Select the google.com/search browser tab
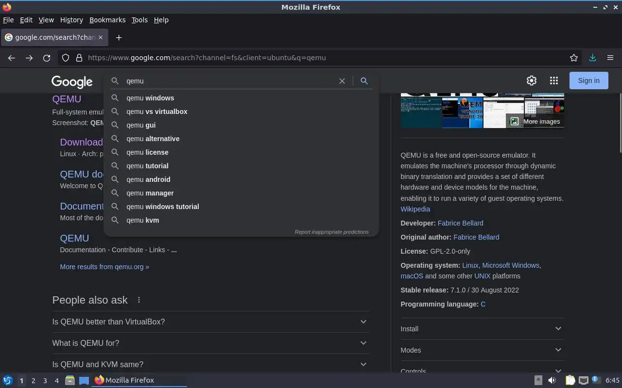This screenshot has width=622, height=388. [x=54, y=37]
